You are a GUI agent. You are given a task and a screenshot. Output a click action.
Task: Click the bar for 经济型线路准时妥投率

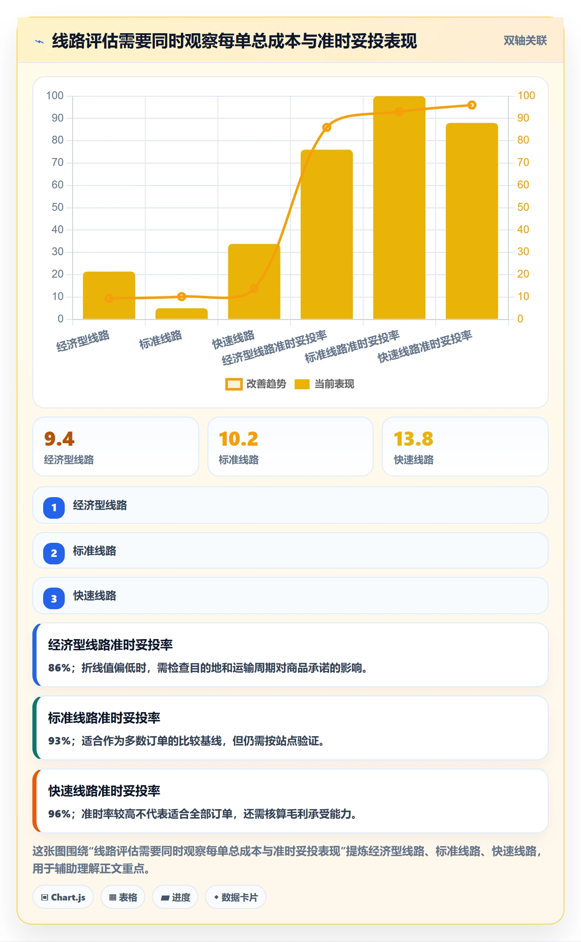click(x=327, y=234)
